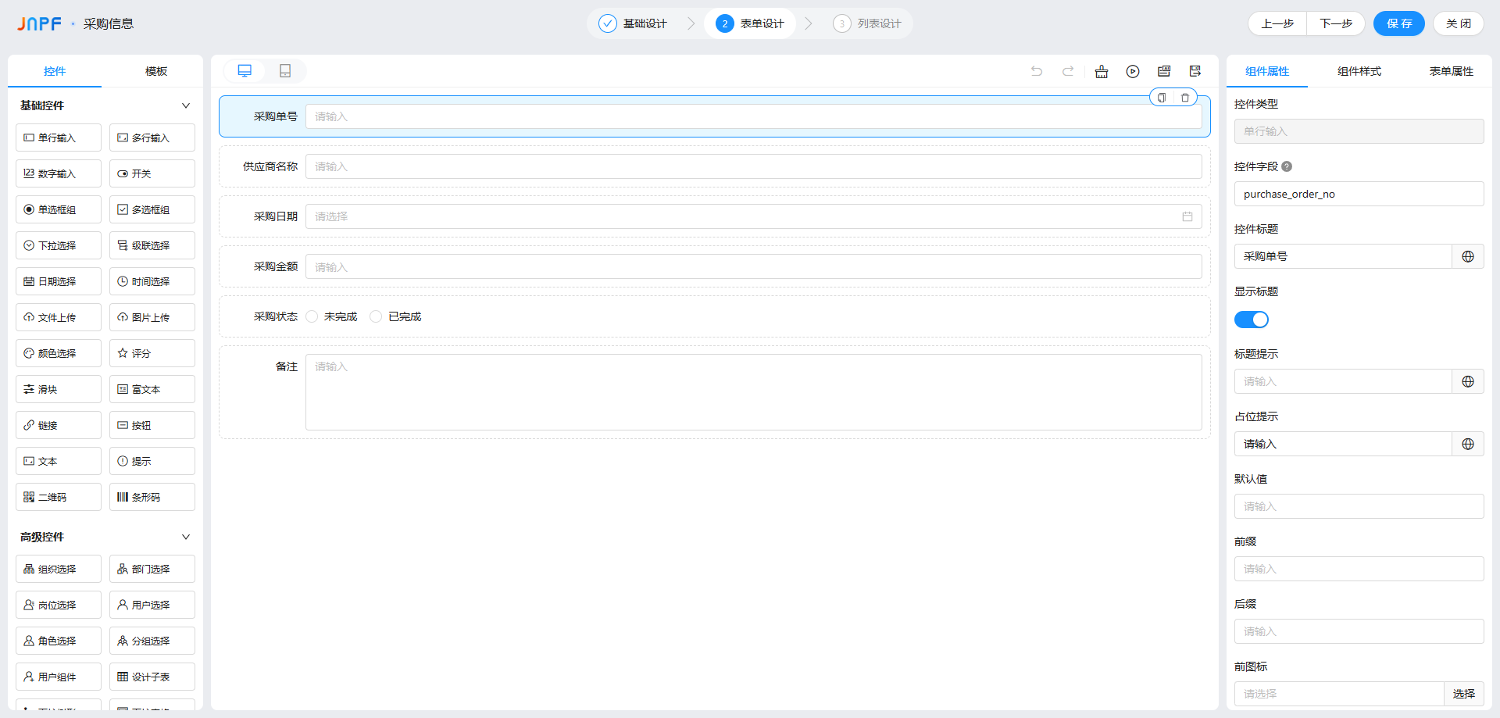Viewport: 1500px width, 718px height.
Task: Switch to the 控件 tab
Action: (55, 71)
